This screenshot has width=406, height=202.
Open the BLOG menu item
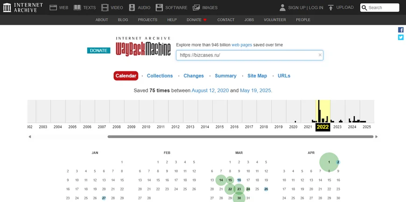pyautogui.click(x=123, y=20)
